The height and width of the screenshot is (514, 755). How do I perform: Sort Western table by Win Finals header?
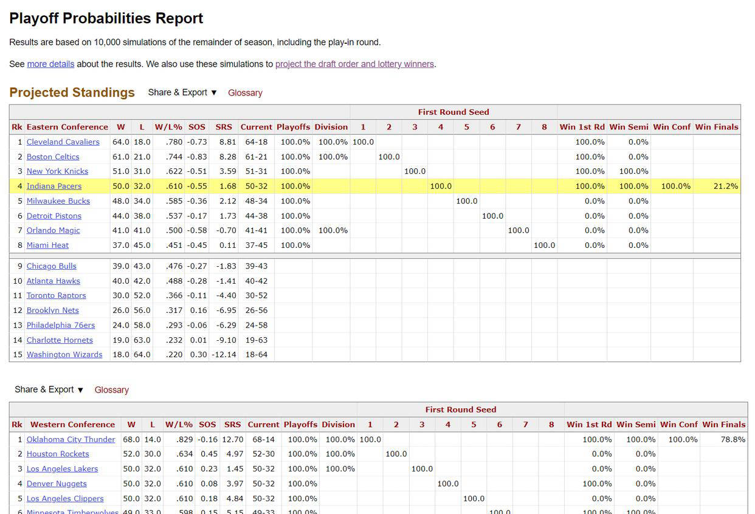724,425
